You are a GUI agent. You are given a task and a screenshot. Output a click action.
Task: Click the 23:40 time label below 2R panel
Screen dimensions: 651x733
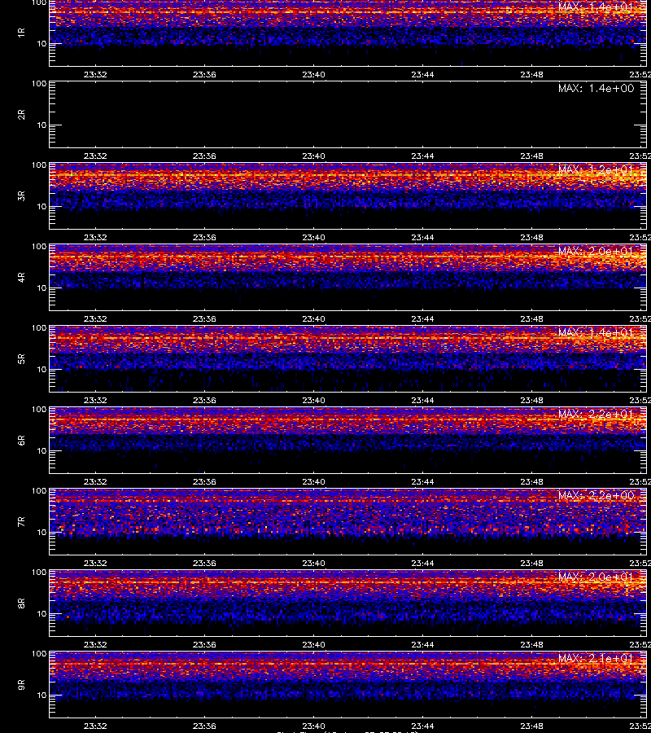[x=313, y=156]
